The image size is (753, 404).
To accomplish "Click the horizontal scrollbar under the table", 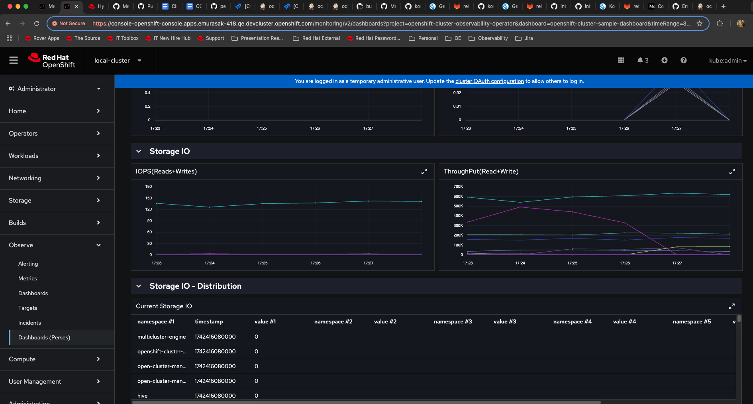I will [366, 402].
